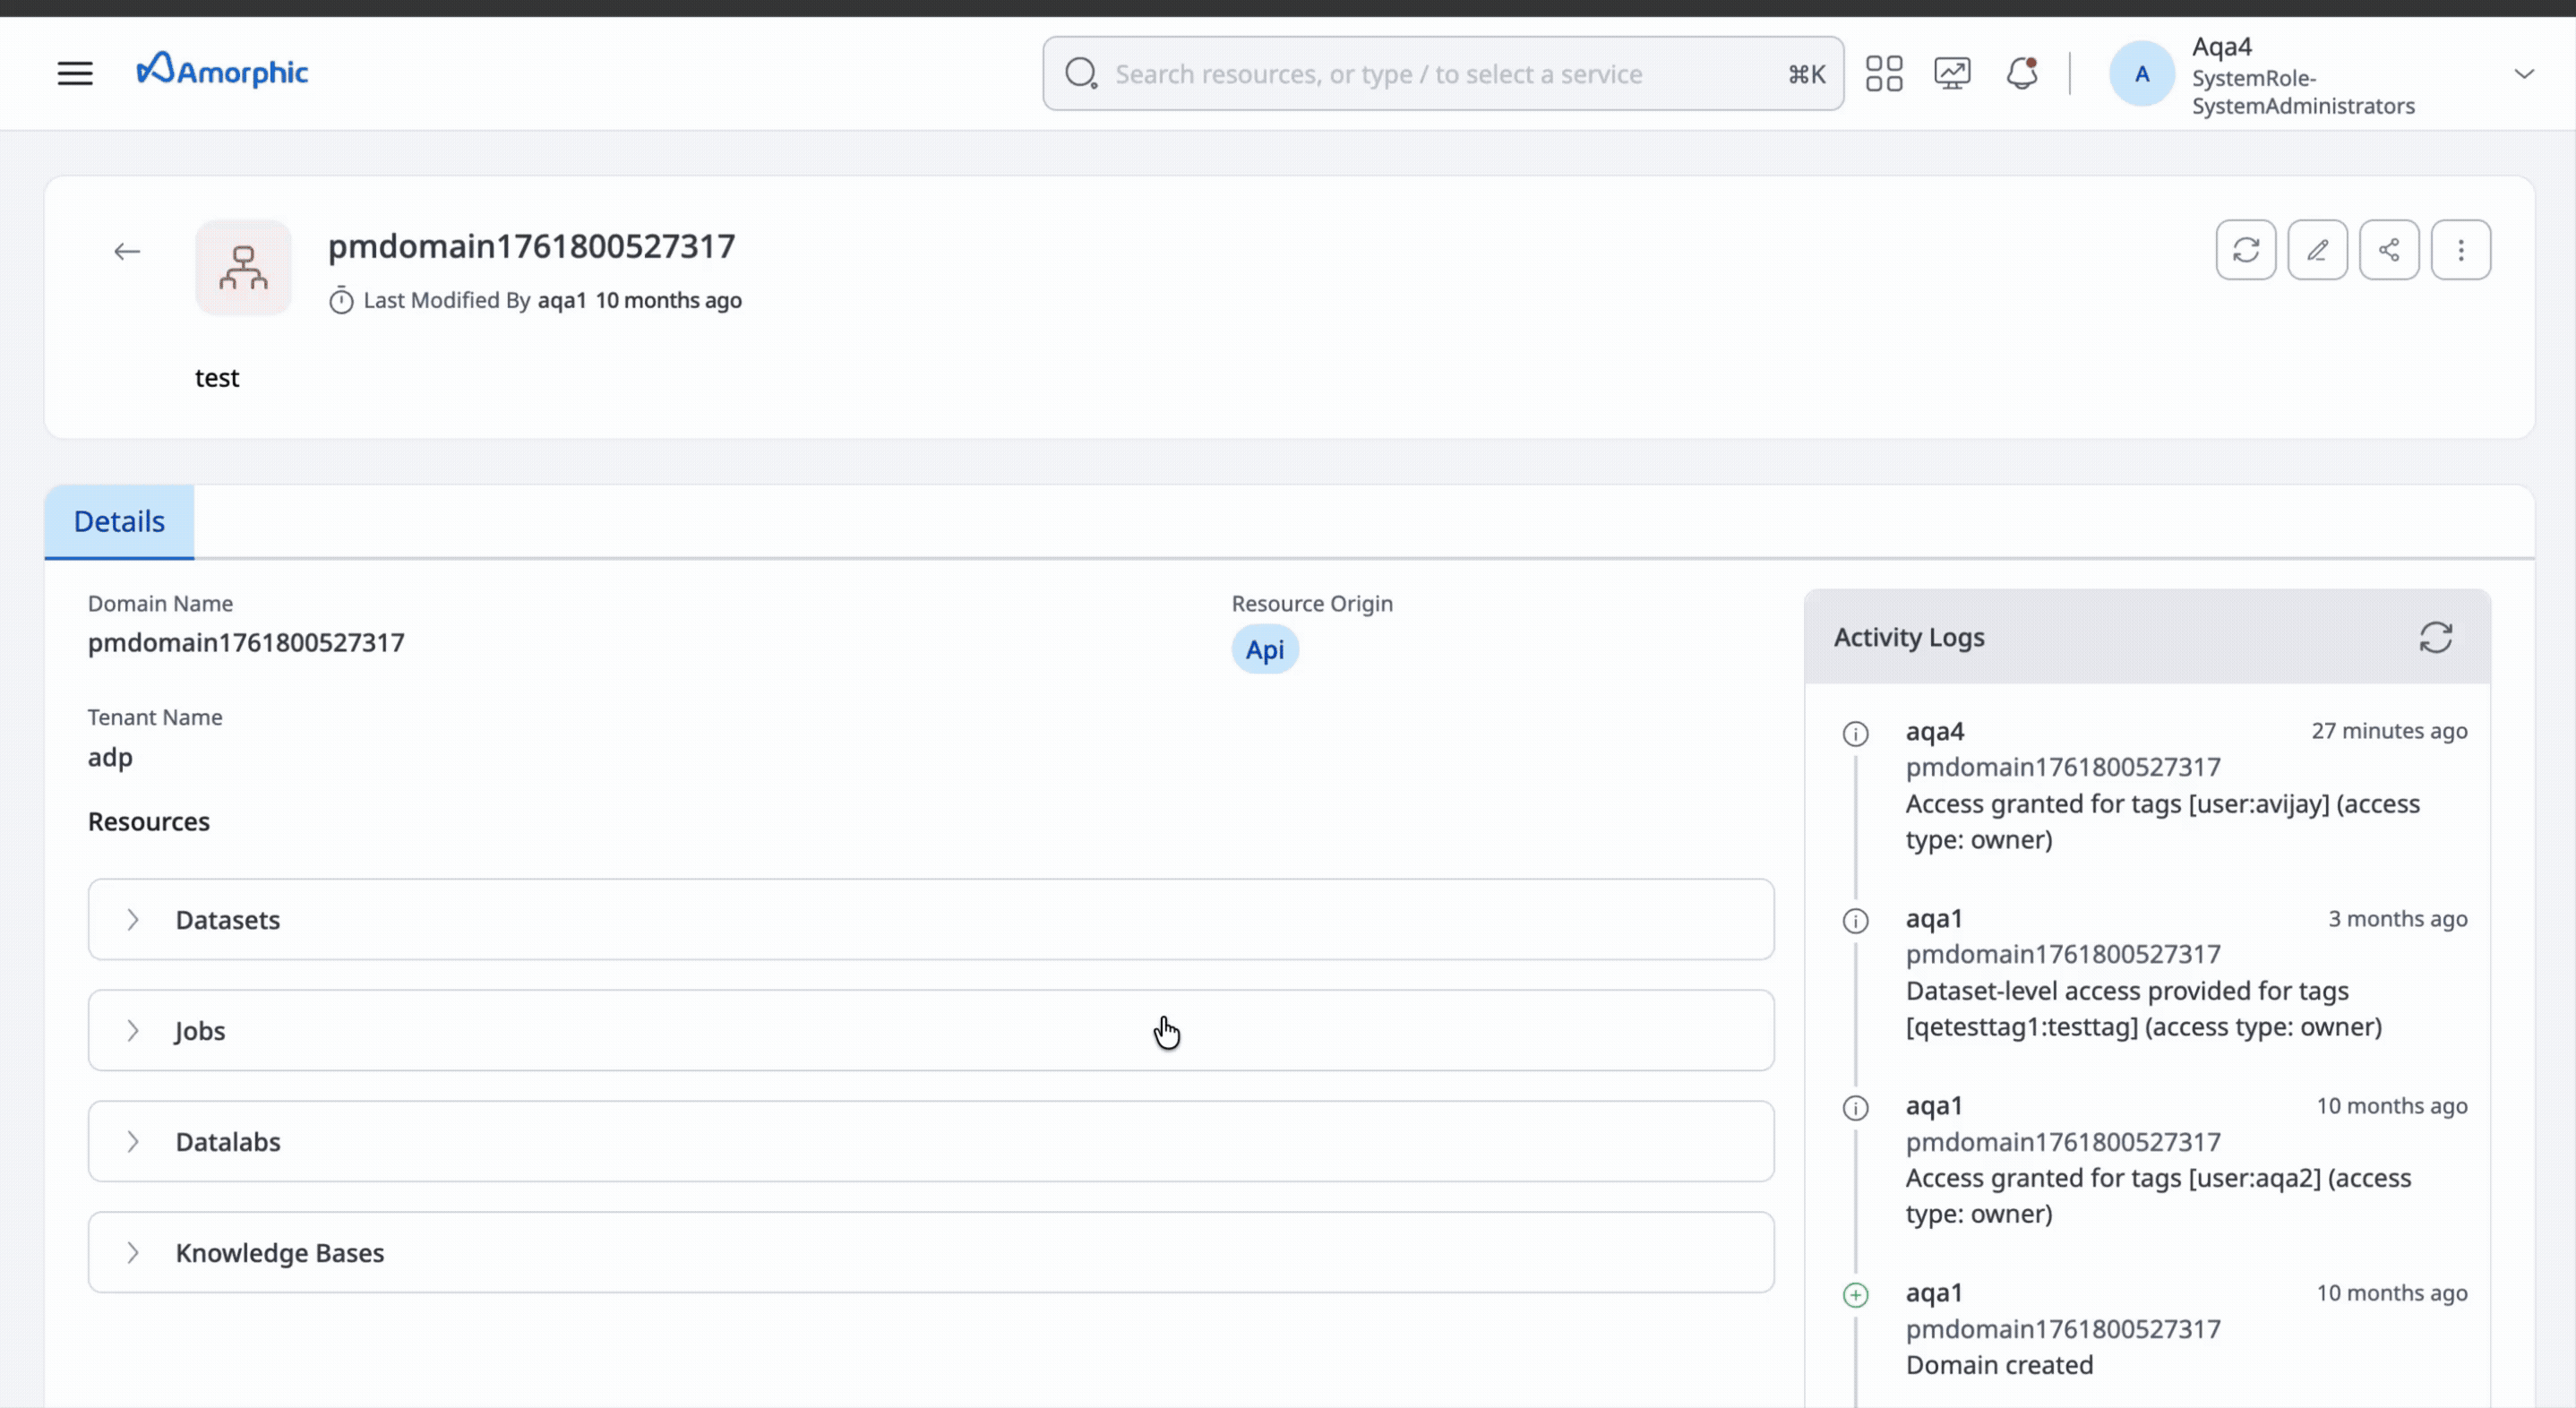
Task: Open the notifications bell
Action: [x=2022, y=73]
